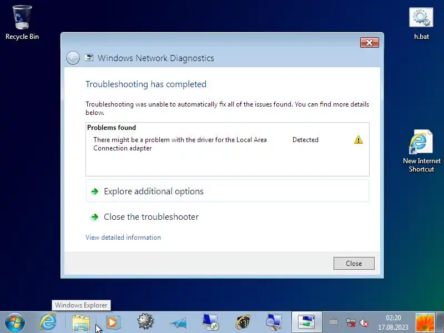This screenshot has height=333, width=444.
Task: Click the yellow warning triangle icon
Action: (x=358, y=140)
